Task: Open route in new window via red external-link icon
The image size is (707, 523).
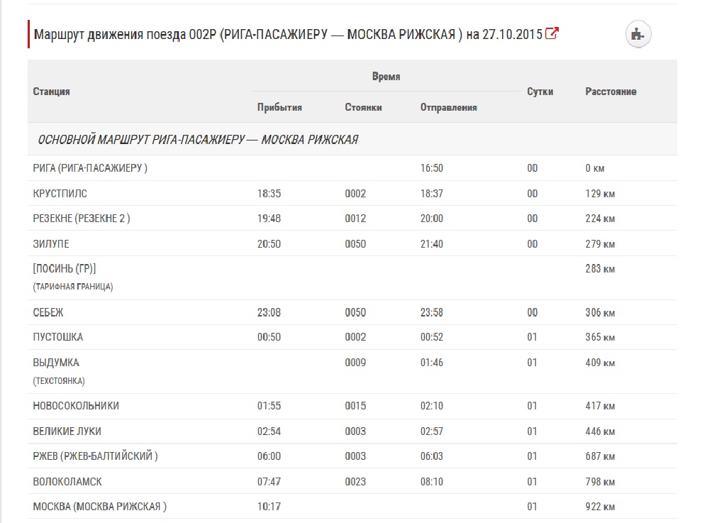Action: click(551, 33)
